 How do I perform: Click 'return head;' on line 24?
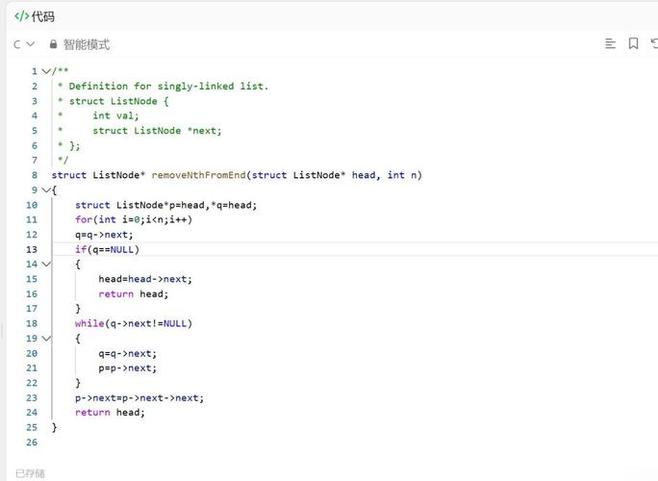pos(110,413)
